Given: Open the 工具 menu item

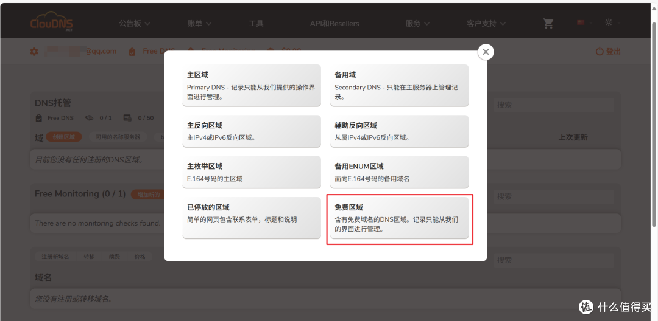Looking at the screenshot, I should 256,24.
